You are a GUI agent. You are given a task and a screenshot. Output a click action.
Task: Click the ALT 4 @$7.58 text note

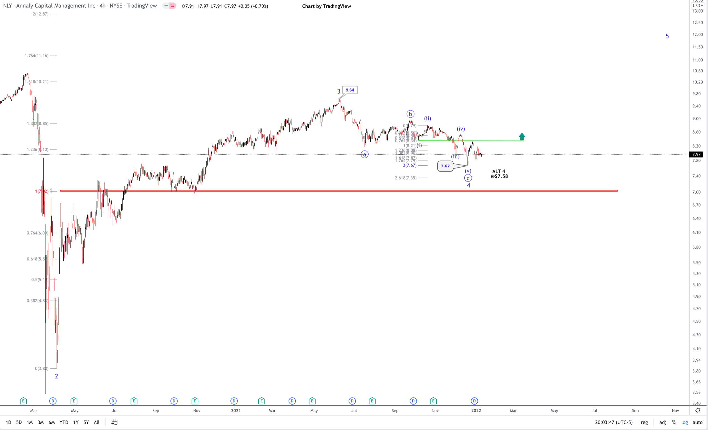click(499, 174)
